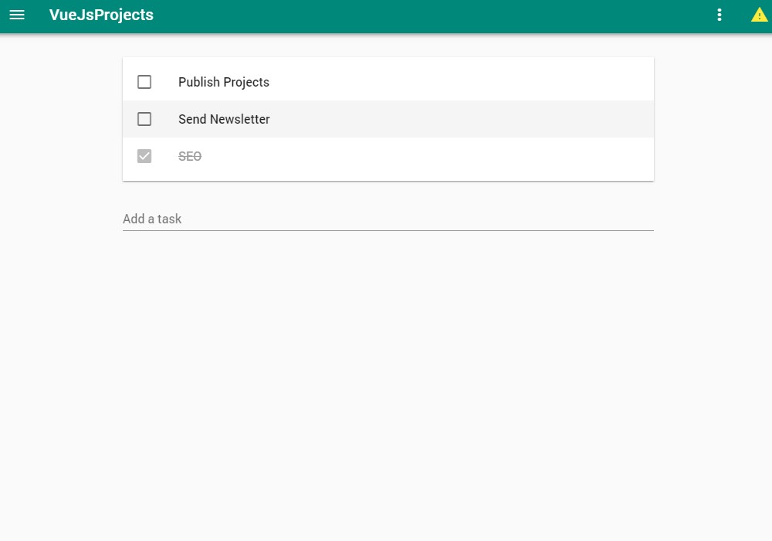Image resolution: width=772 pixels, height=541 pixels.
Task: Uncheck the completed SEO checkbox
Action: coord(144,156)
